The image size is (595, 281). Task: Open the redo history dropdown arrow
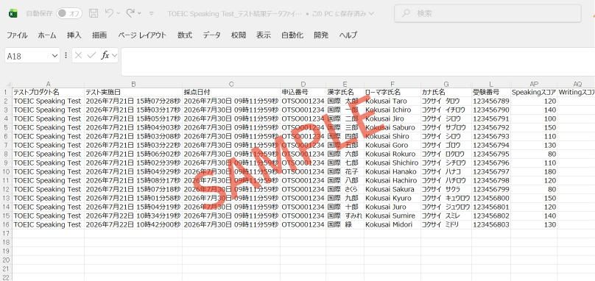[x=139, y=14]
